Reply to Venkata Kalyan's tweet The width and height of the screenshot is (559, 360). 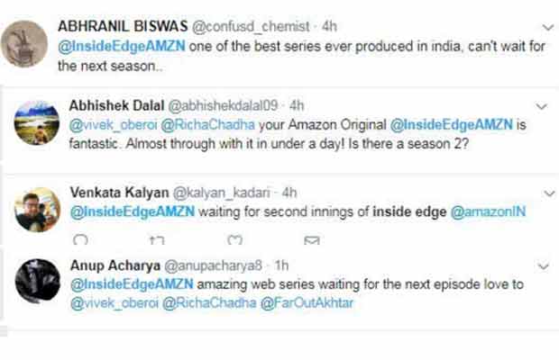point(80,239)
